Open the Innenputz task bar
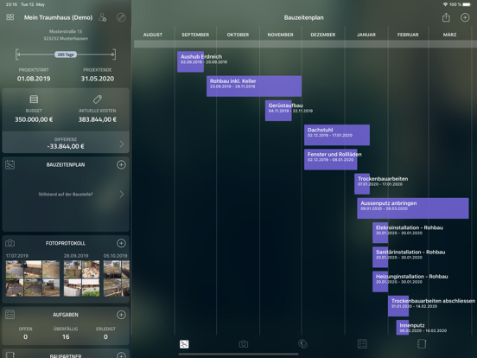The image size is (477, 358). click(x=403, y=328)
